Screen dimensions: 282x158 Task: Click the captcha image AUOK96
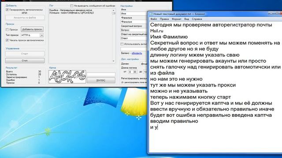[x=67, y=77]
